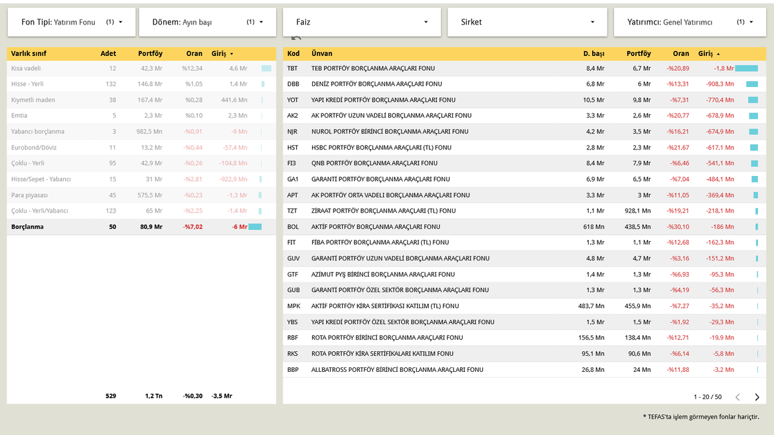774x435 pixels.
Task: Select the Kısa vadeli asset class row
Action: click(x=141, y=68)
